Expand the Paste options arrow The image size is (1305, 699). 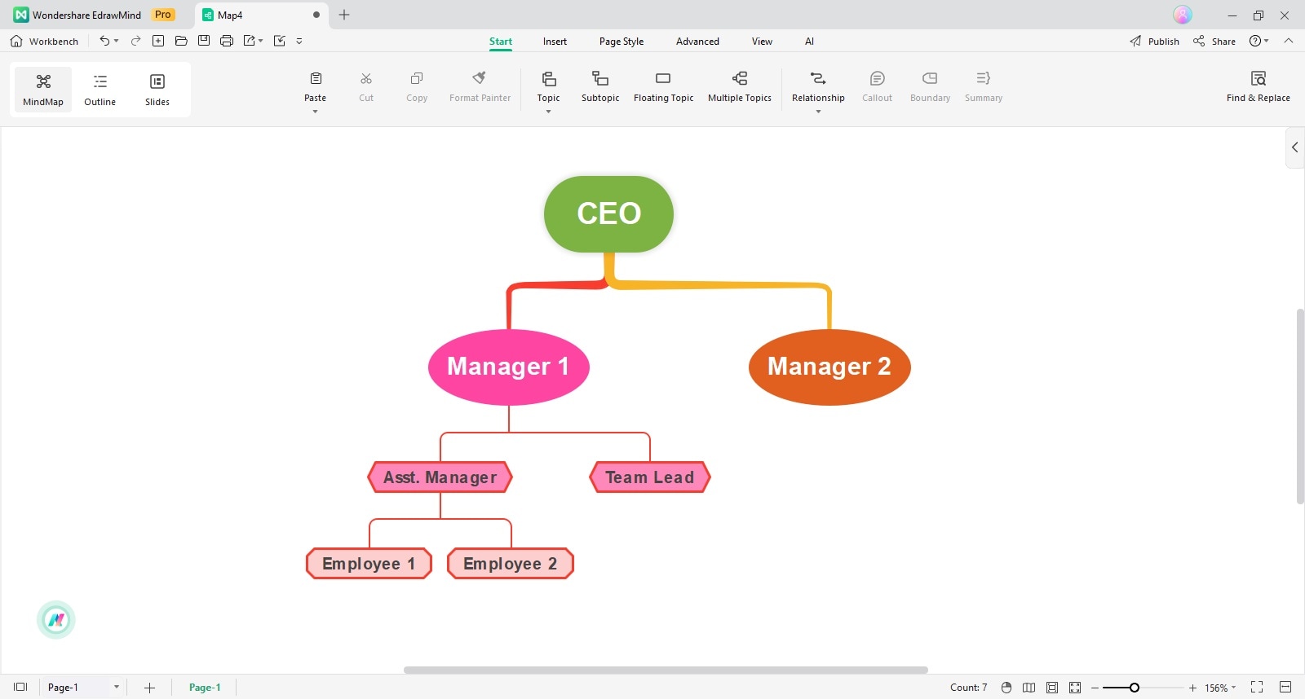(x=315, y=112)
